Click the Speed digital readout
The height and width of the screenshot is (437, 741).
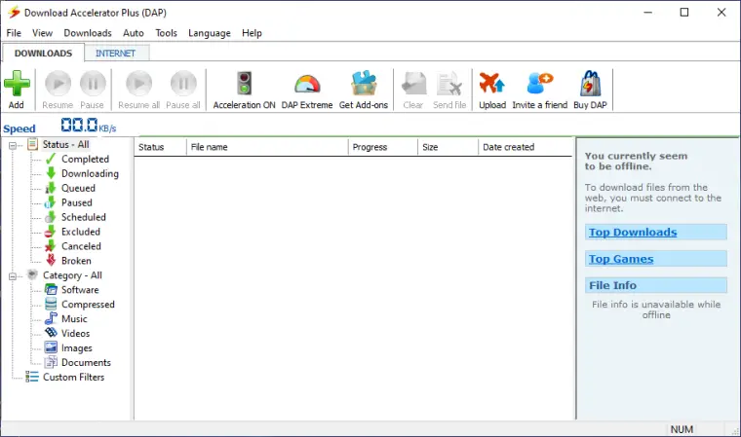tap(79, 125)
